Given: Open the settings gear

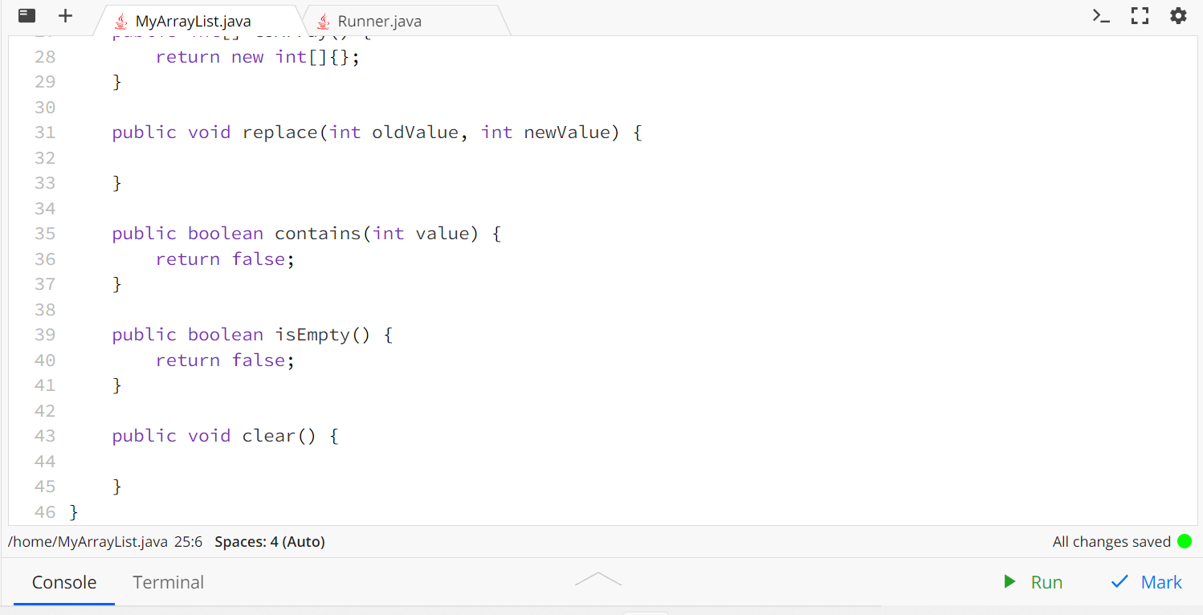Looking at the screenshot, I should pos(1177,15).
